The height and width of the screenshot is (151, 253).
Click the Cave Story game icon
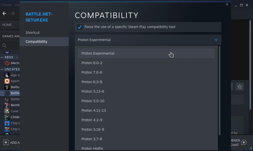[x=7, y=111]
